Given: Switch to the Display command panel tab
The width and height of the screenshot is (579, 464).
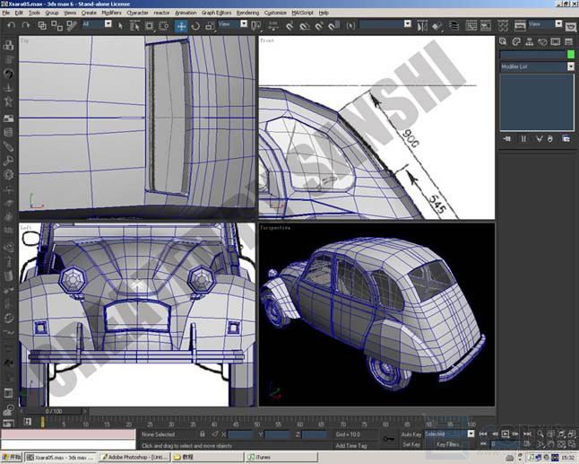Looking at the screenshot, I should [556, 41].
